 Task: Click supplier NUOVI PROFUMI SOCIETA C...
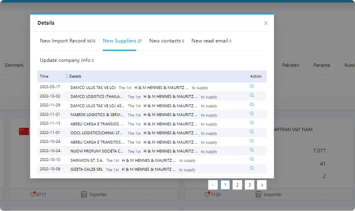pyautogui.click(x=97, y=151)
